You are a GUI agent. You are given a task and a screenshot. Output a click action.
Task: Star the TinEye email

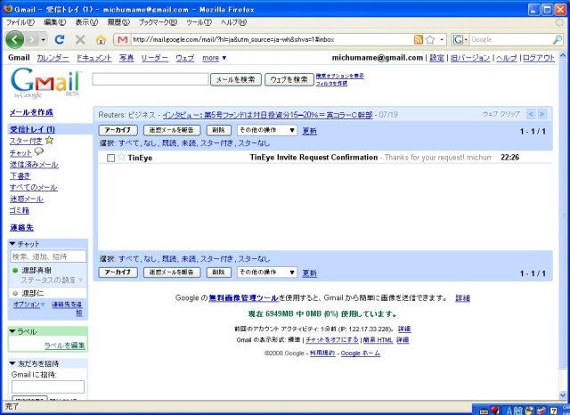(x=121, y=157)
